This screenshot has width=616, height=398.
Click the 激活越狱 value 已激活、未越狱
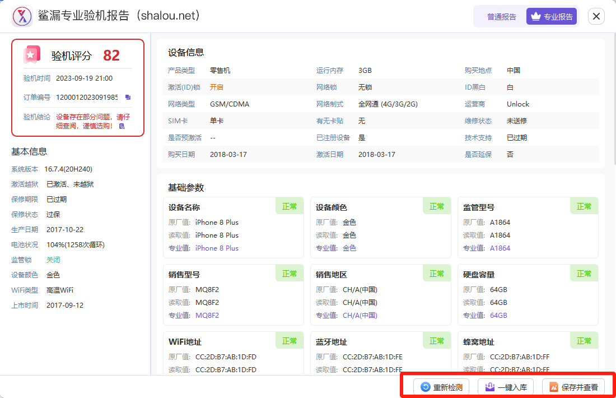70,184
